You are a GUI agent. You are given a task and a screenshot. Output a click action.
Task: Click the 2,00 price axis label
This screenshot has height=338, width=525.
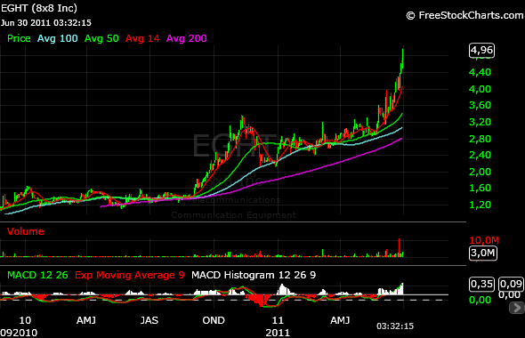coord(480,172)
